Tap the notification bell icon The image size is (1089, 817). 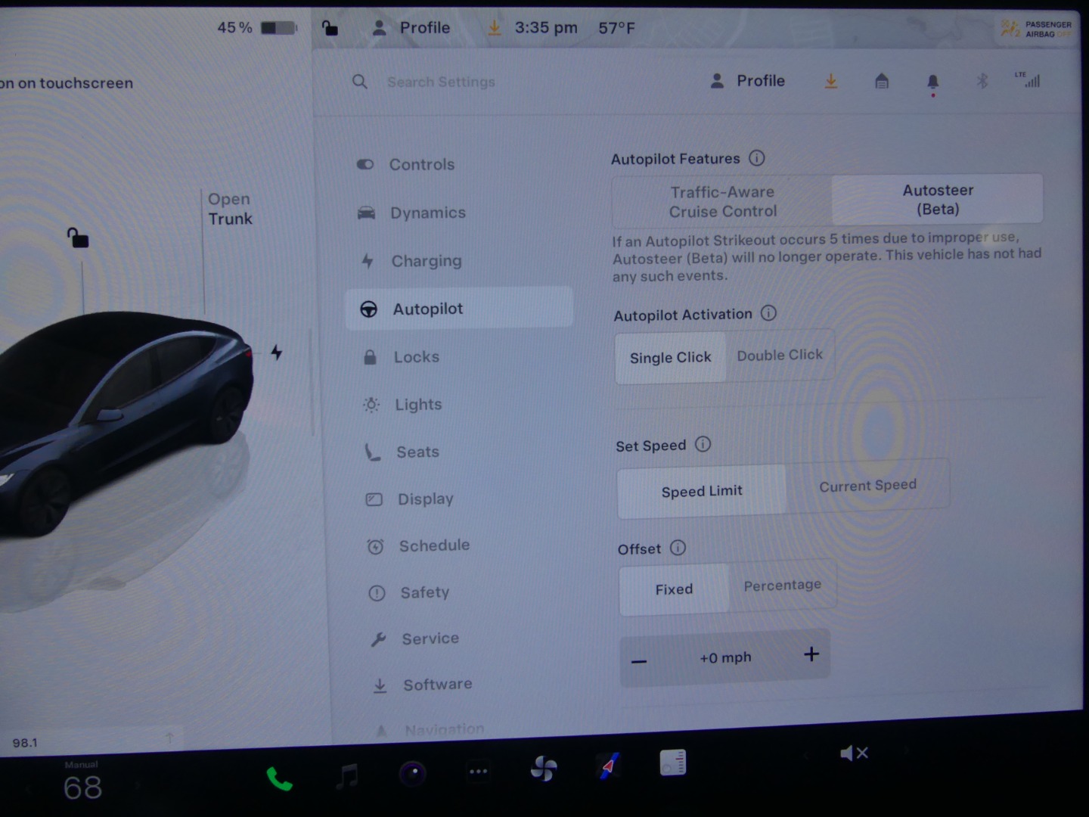pyautogui.click(x=932, y=82)
